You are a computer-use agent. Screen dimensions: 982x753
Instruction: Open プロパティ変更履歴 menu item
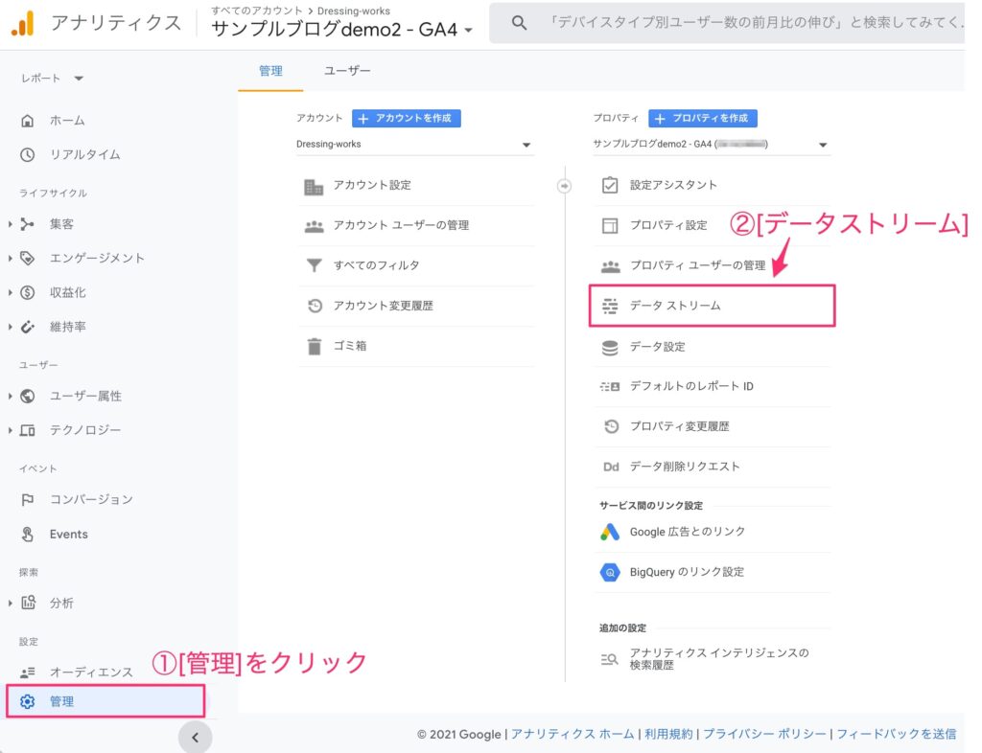tap(713, 426)
